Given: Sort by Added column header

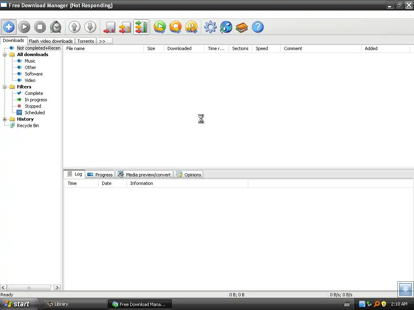Looking at the screenshot, I should [x=385, y=48].
